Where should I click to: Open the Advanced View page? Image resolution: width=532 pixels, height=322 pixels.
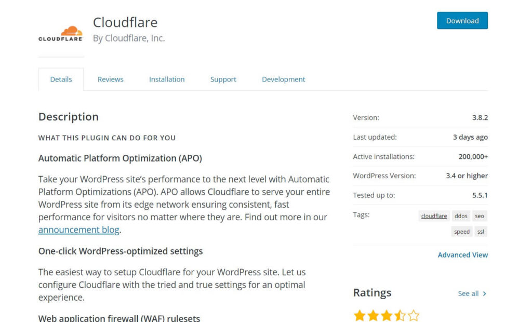click(x=462, y=254)
